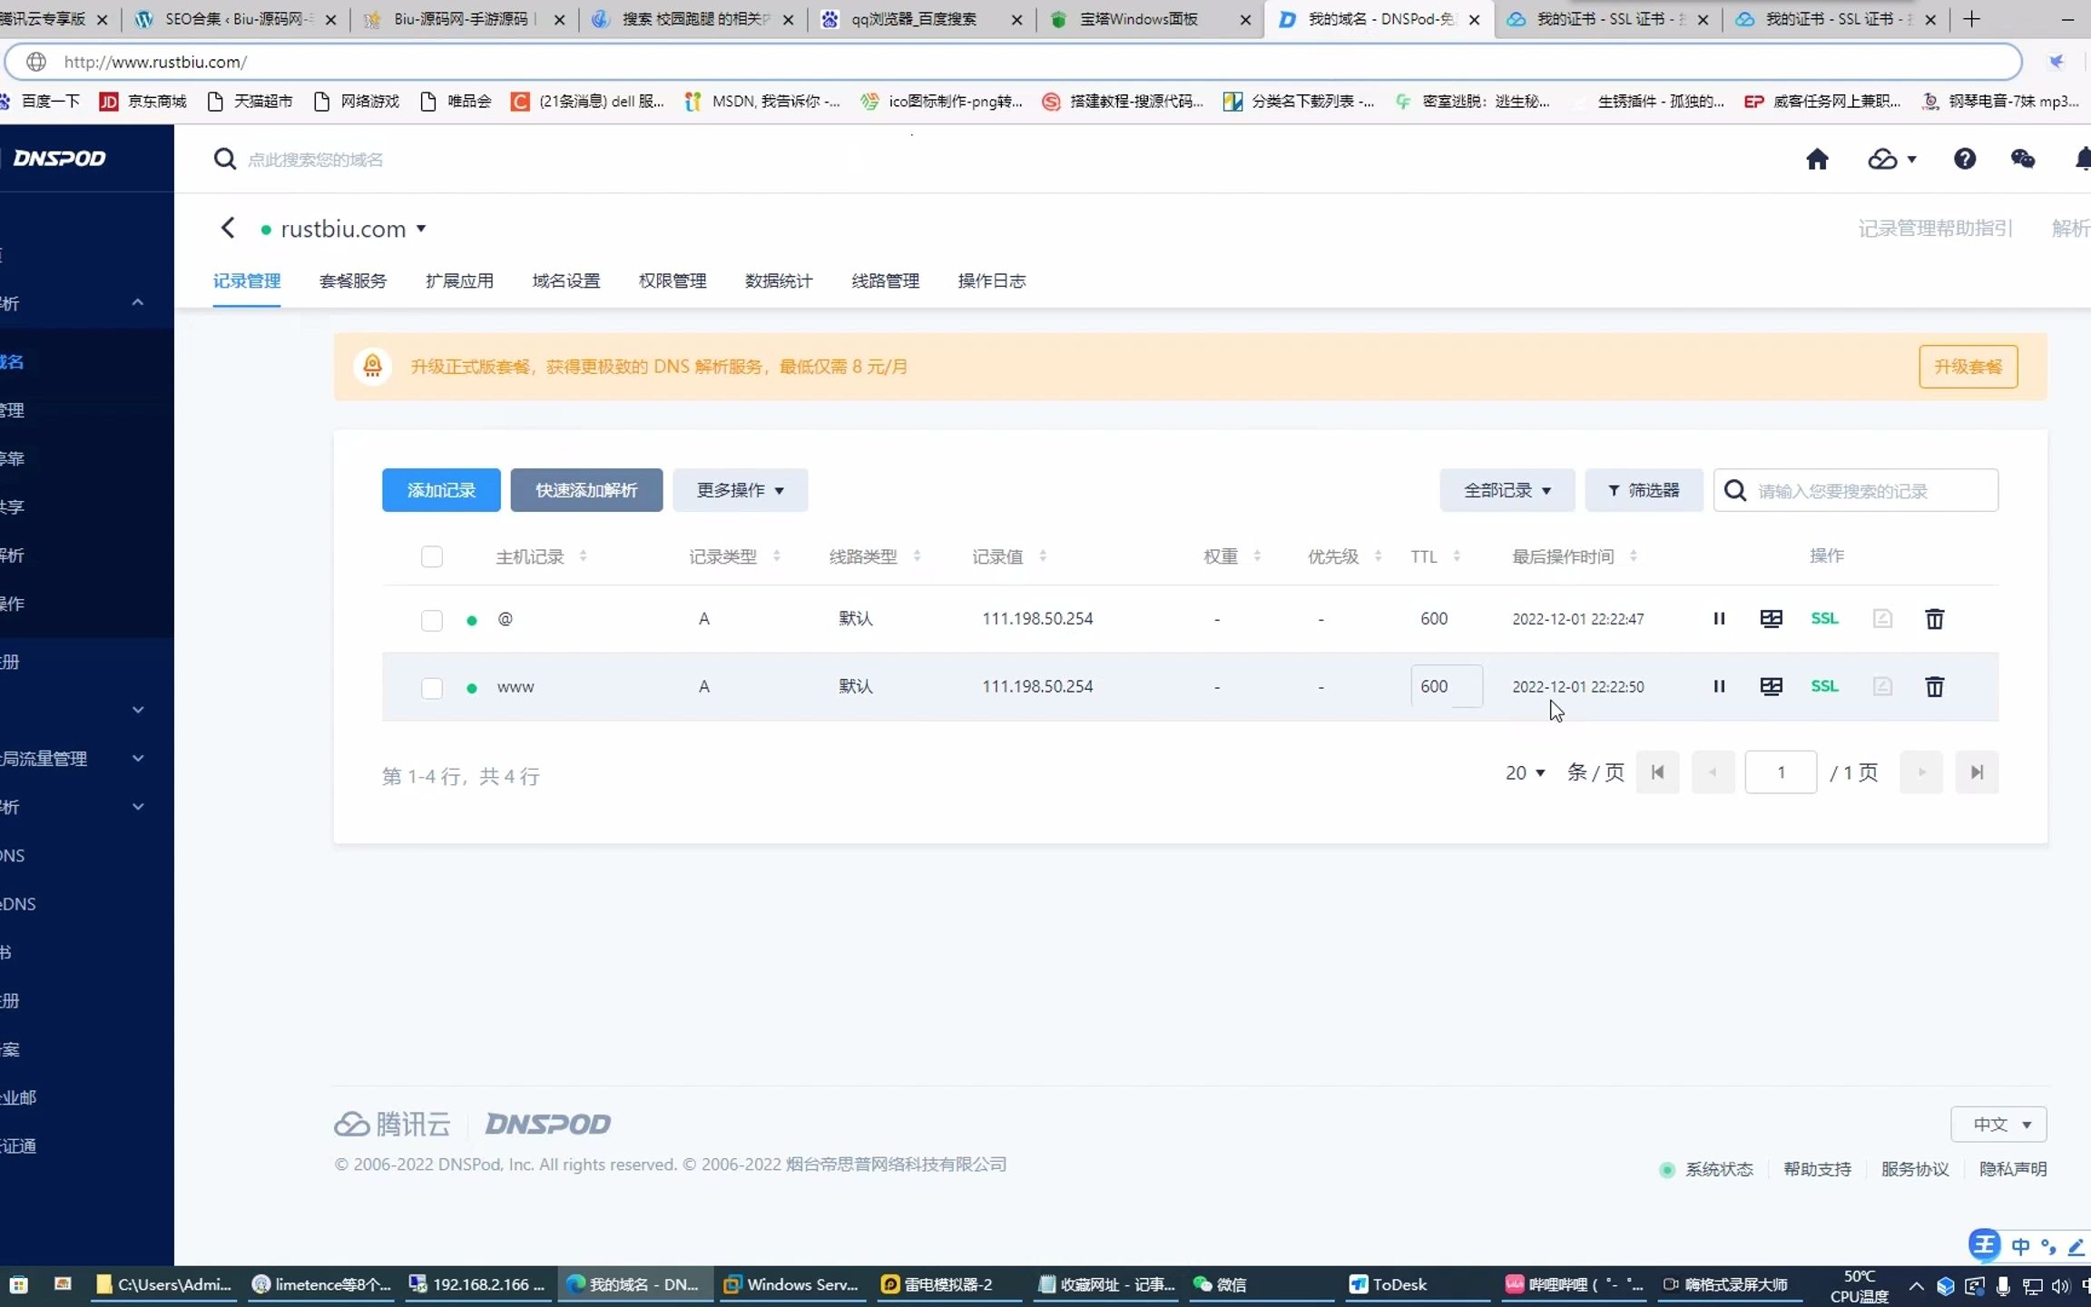Screen dimensions: 2091x1307
Task: Open SSL for the @ record
Action: pos(1824,619)
